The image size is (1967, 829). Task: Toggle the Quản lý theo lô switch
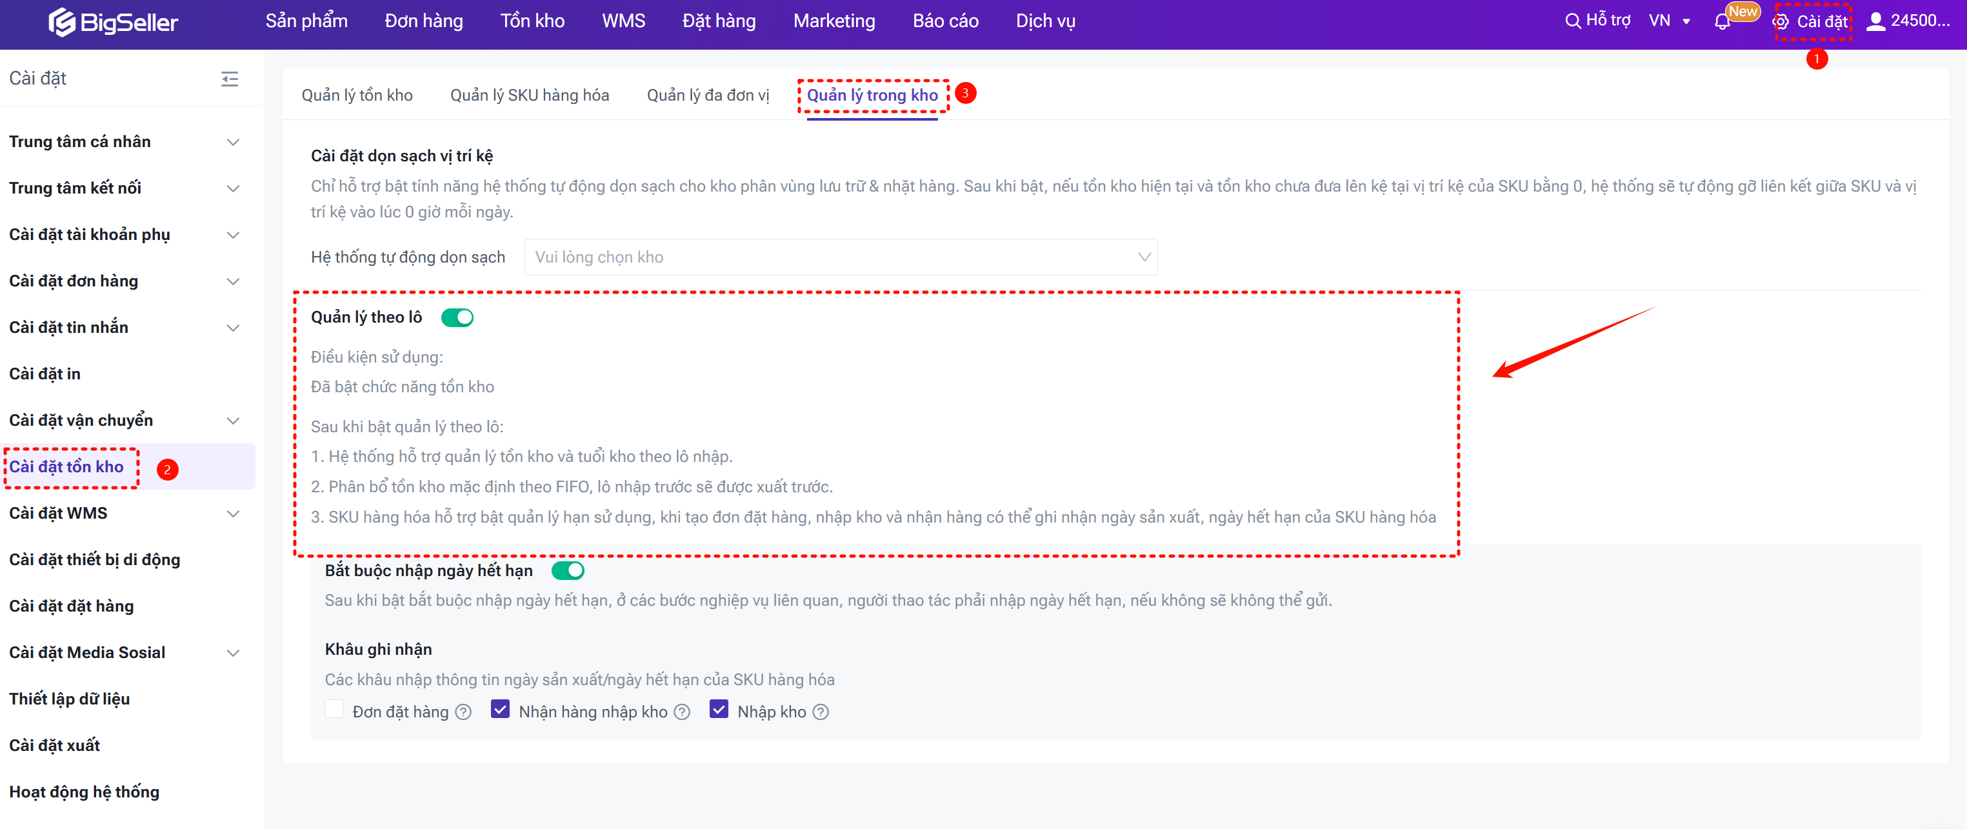tap(457, 317)
